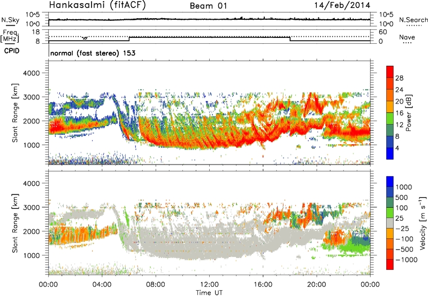Click the "-1000" label on the velocity colorbar
This screenshot has width=428, height=296.
(406, 260)
